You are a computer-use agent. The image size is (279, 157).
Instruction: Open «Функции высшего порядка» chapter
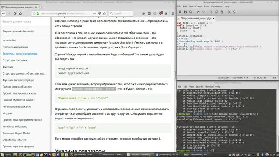[18, 80]
